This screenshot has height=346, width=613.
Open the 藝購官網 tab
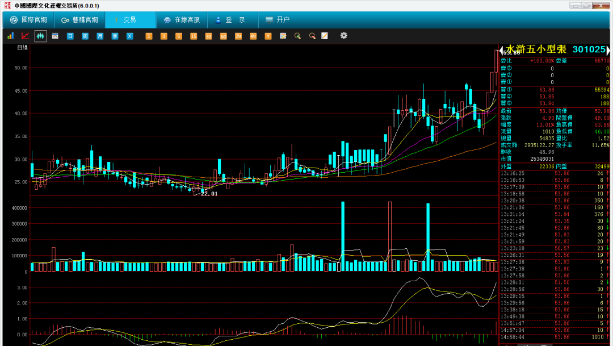pos(79,20)
